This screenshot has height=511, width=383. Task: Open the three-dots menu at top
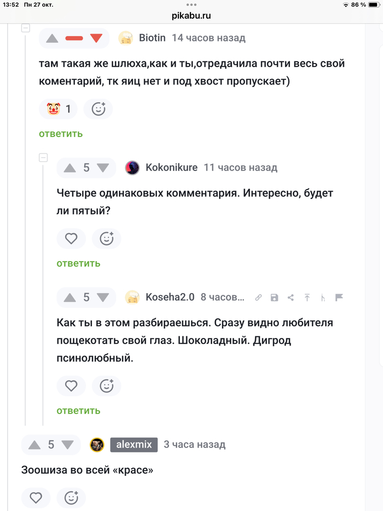(191, 4)
